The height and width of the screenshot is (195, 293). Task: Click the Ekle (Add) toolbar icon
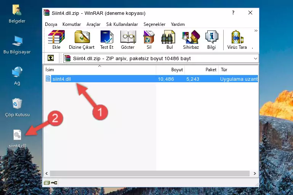click(56, 37)
